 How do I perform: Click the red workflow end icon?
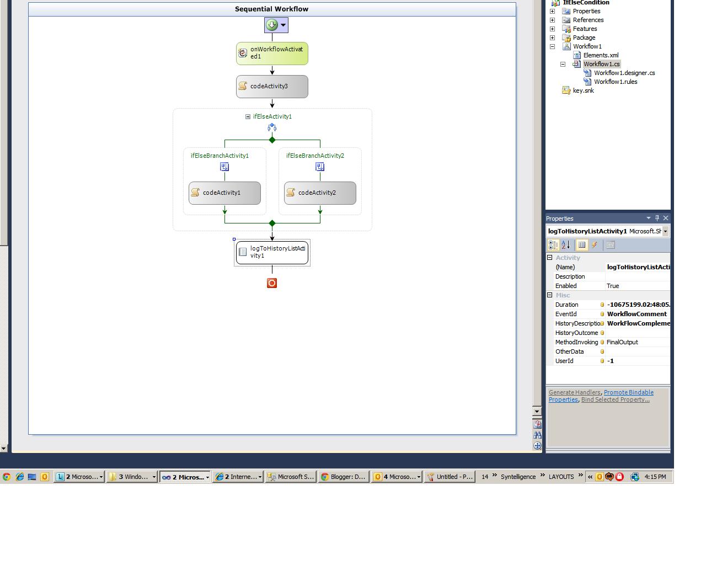(272, 283)
